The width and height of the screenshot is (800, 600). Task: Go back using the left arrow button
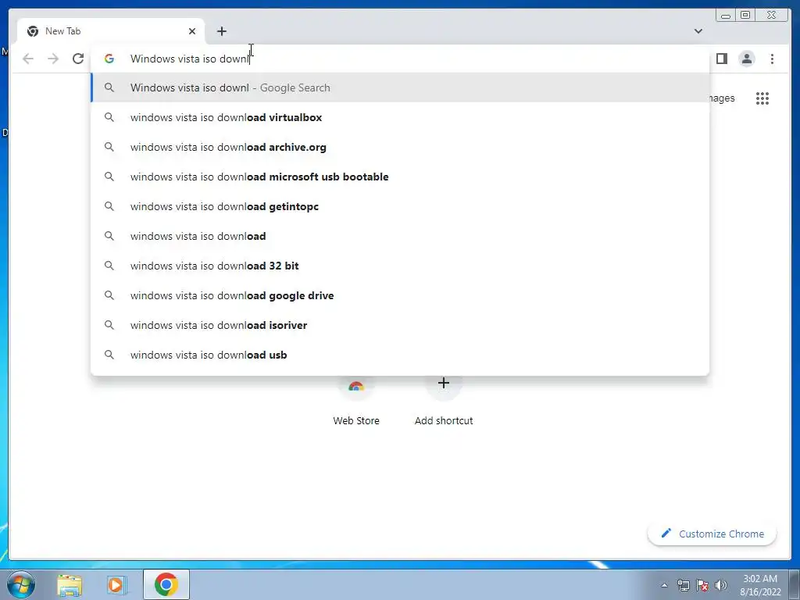(x=28, y=59)
